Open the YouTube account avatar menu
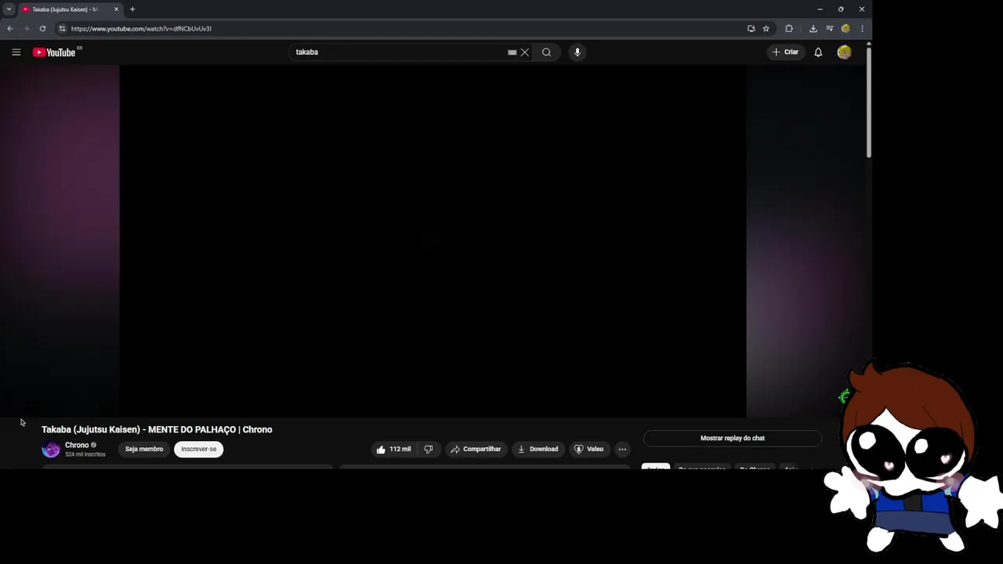 pos(844,52)
